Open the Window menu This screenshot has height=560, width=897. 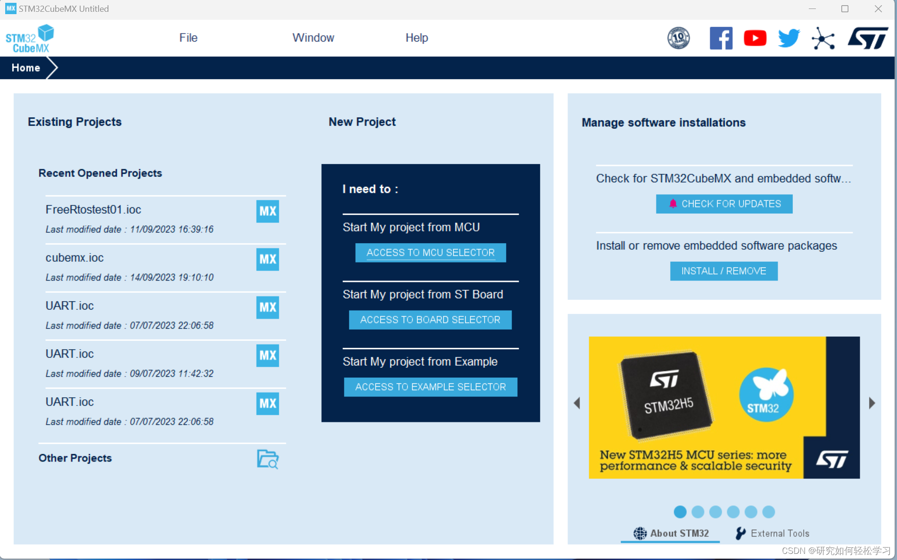coord(313,38)
